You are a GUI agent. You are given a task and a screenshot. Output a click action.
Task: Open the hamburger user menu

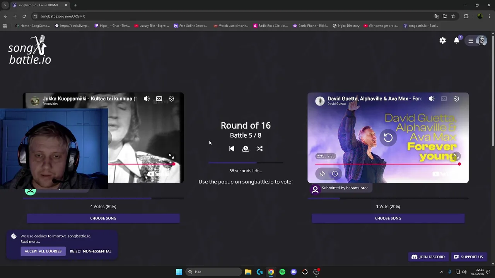[x=471, y=41]
